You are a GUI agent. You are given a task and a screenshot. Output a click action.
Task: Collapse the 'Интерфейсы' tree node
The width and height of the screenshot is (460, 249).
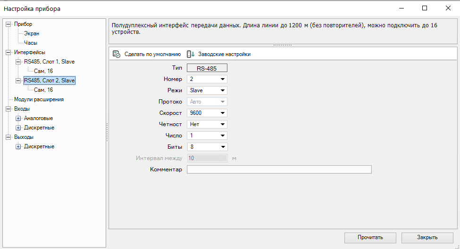point(8,53)
